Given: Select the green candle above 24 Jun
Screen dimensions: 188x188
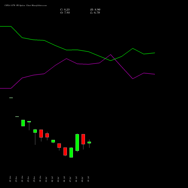Looking at the screenshot, I should click(x=23, y=123).
